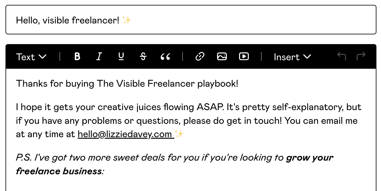This screenshot has height=191, width=381.
Task: Underline the selected text
Action: click(121, 57)
